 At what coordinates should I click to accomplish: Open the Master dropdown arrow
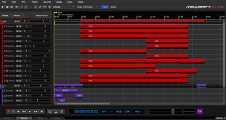(x=23, y=15)
